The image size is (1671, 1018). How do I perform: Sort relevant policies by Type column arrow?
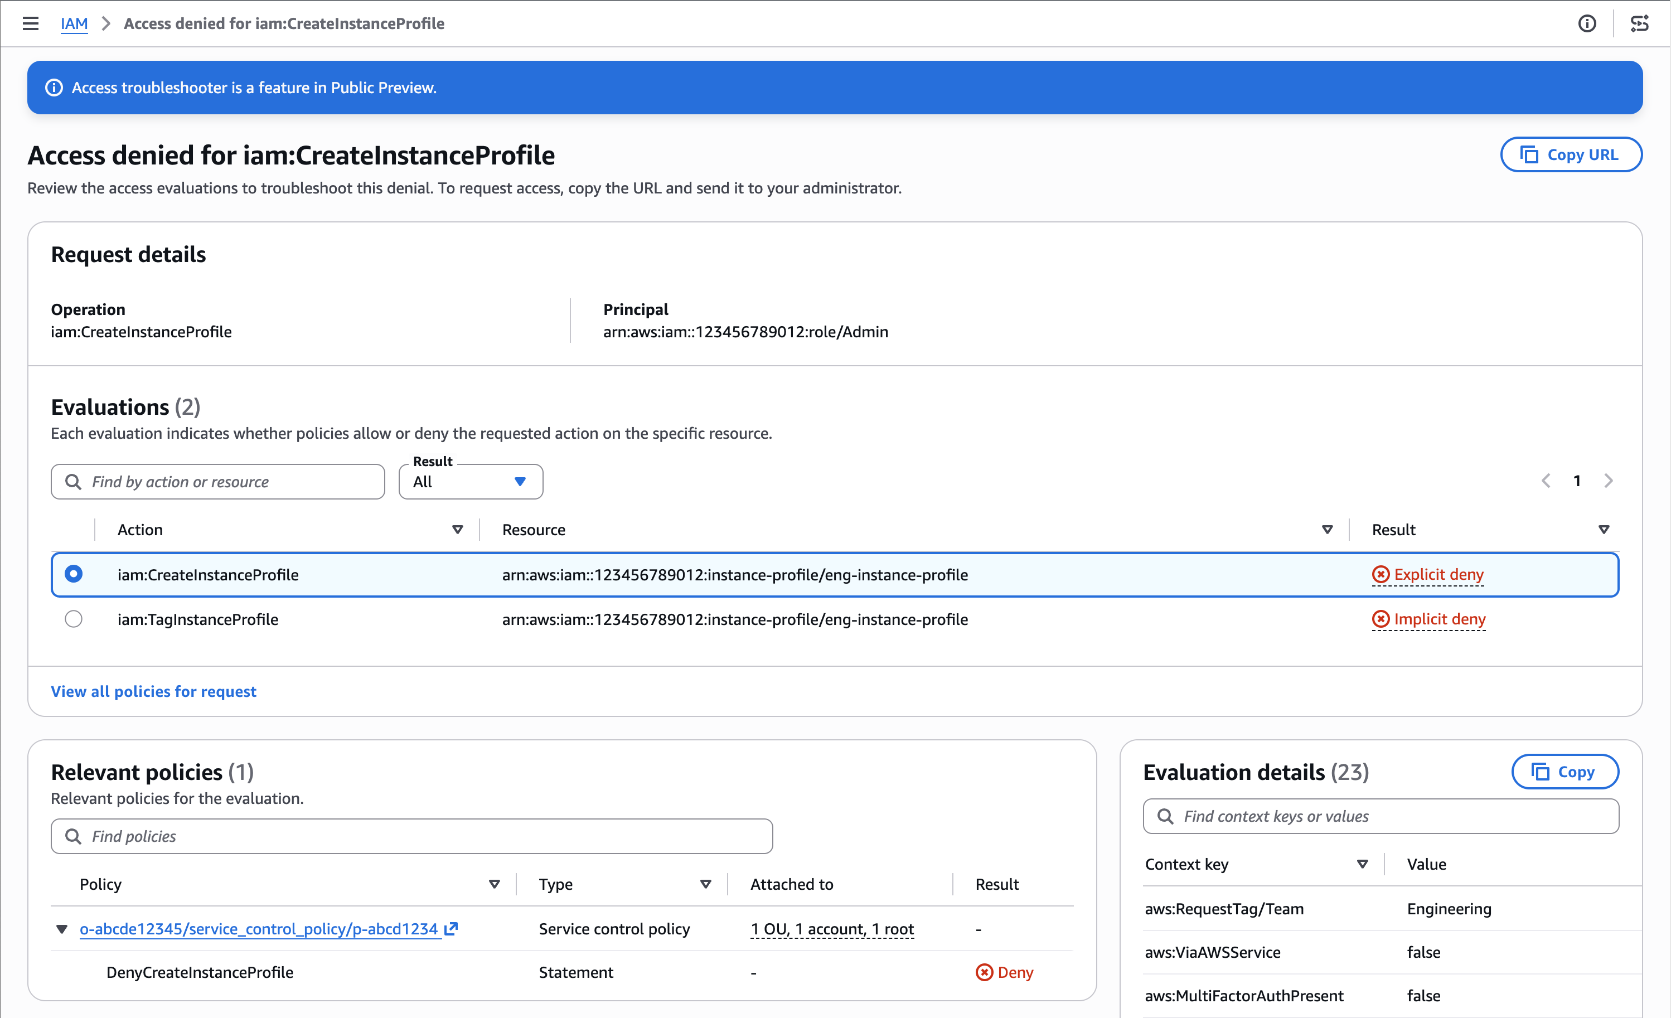pos(706,884)
